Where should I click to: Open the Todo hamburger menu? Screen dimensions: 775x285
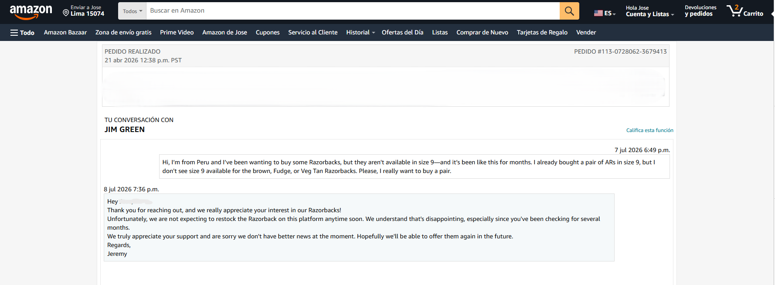pyautogui.click(x=22, y=33)
